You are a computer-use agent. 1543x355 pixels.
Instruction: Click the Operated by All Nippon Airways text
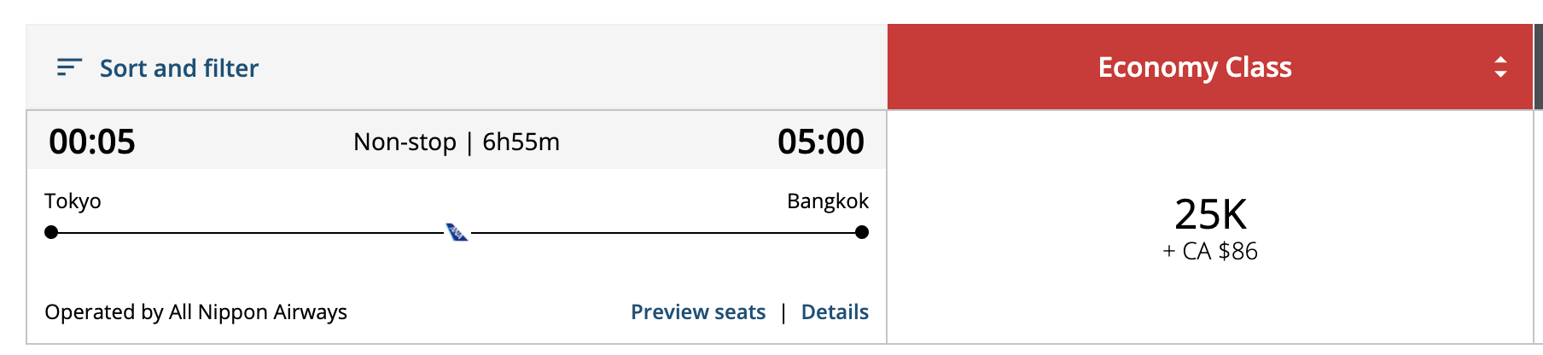coord(195,312)
